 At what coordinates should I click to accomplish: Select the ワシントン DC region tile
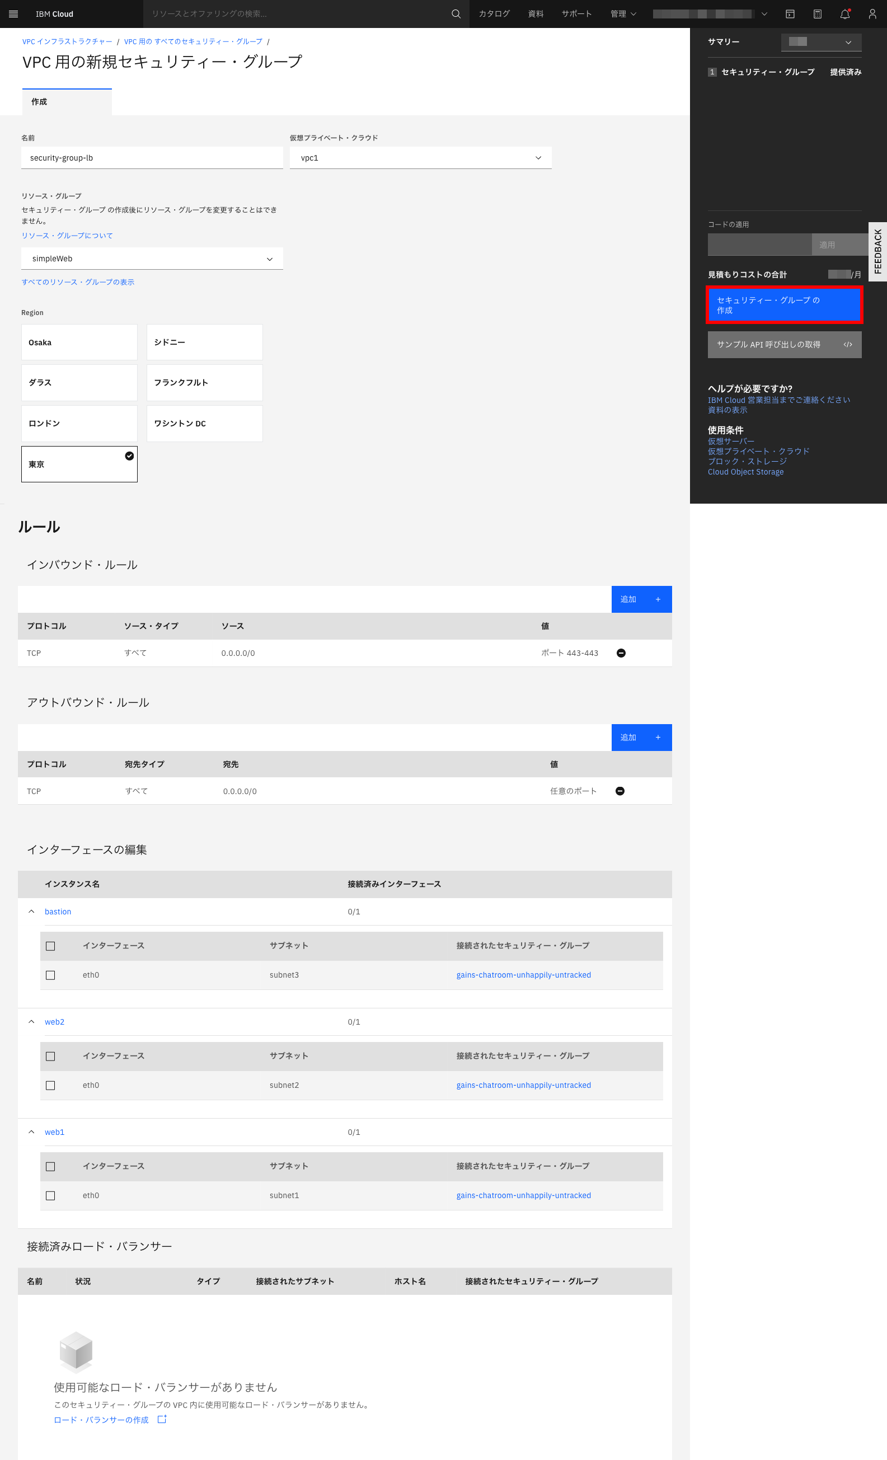click(x=204, y=424)
